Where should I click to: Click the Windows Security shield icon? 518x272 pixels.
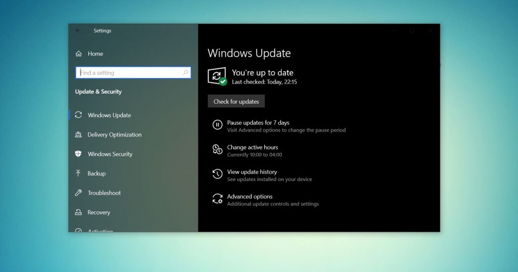[78, 154]
